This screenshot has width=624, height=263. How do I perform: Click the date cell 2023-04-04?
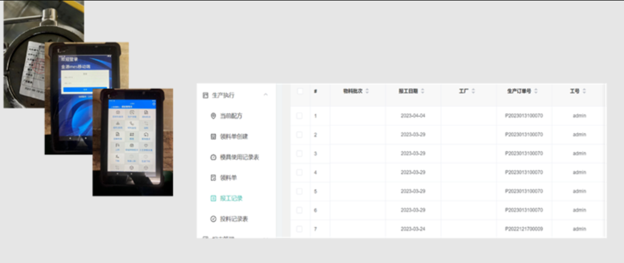click(413, 116)
